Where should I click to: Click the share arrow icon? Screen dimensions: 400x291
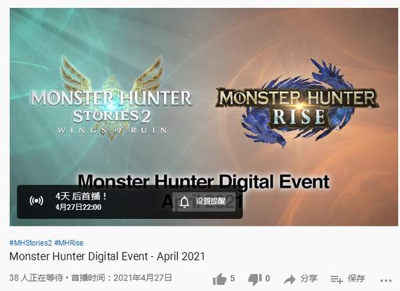point(289,280)
